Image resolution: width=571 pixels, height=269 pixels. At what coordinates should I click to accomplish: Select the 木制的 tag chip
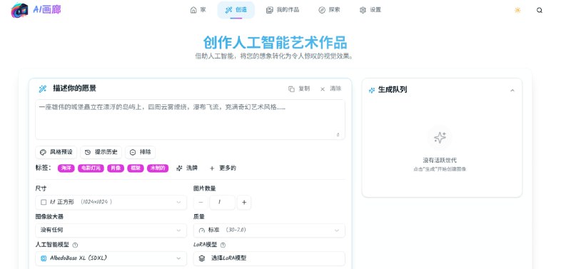click(158, 168)
